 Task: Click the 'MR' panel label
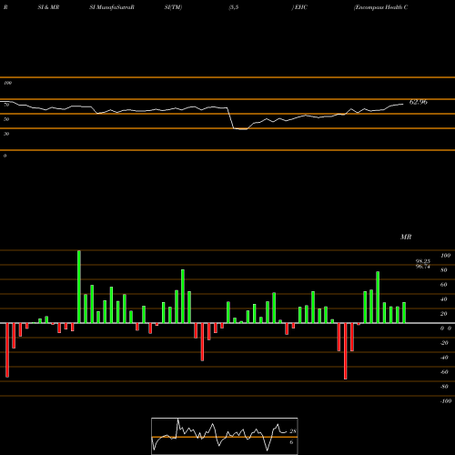coord(406,237)
